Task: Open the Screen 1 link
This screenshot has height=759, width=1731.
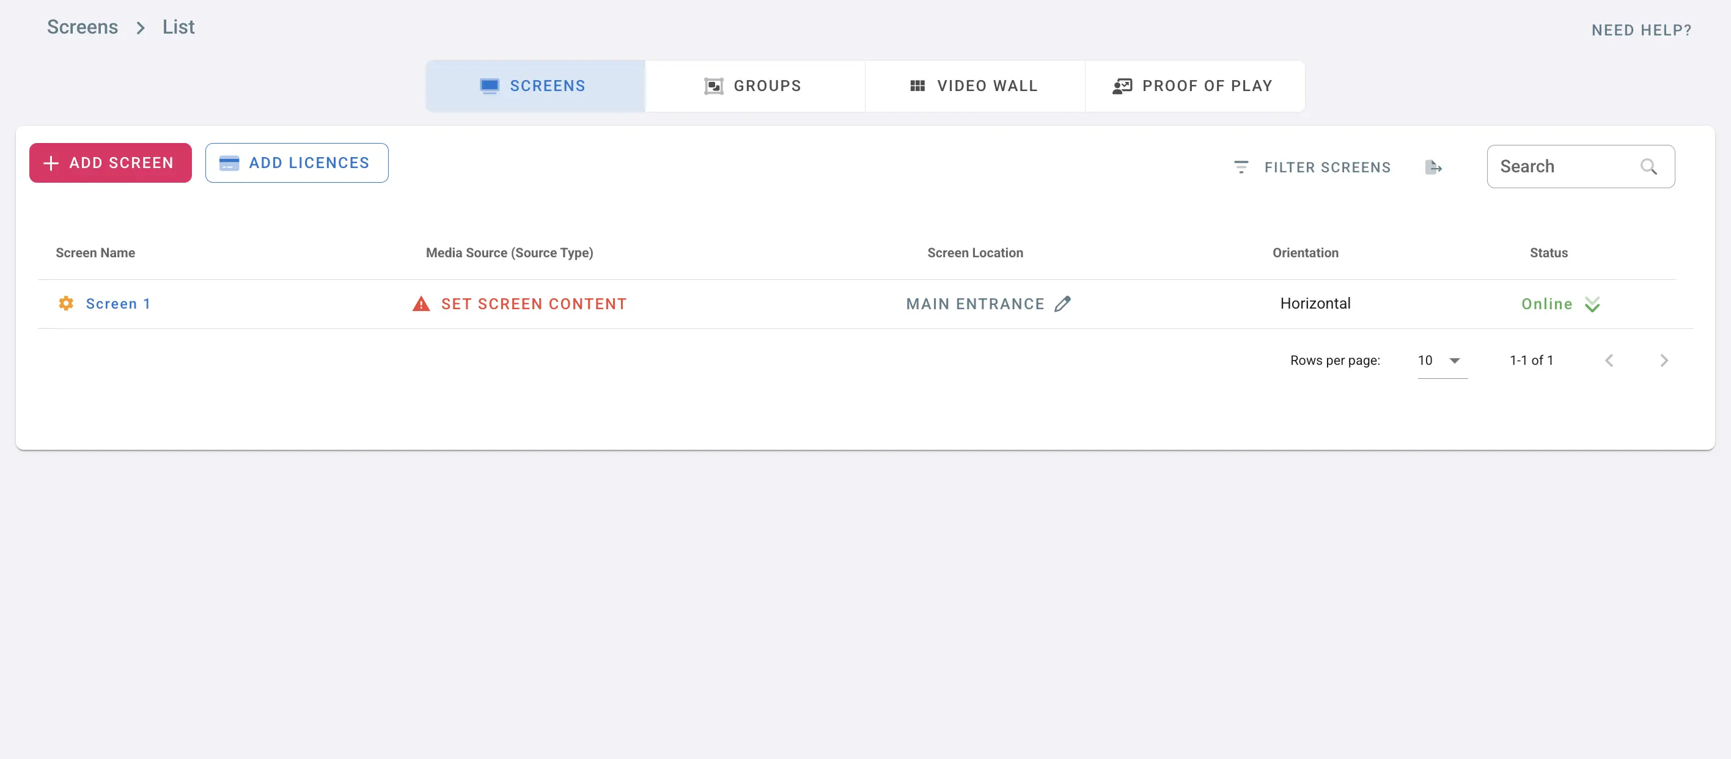Action: (x=117, y=304)
